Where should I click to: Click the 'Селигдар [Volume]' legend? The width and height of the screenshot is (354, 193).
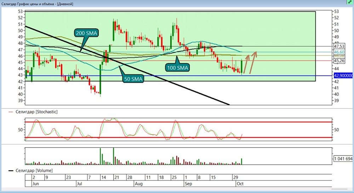(x=30, y=171)
